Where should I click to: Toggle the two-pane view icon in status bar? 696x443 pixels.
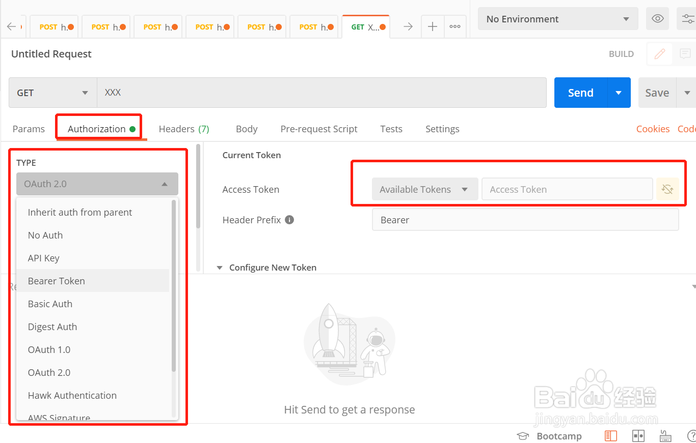click(638, 436)
